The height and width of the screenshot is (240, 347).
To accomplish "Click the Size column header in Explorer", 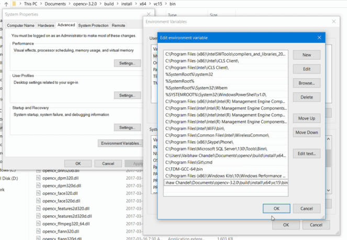I will [214, 15].
